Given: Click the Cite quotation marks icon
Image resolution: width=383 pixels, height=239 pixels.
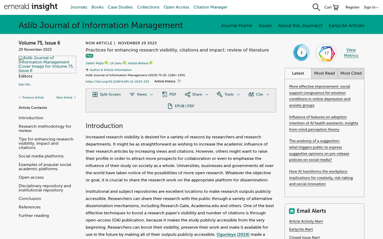Looking at the screenshot, I should (251, 94).
